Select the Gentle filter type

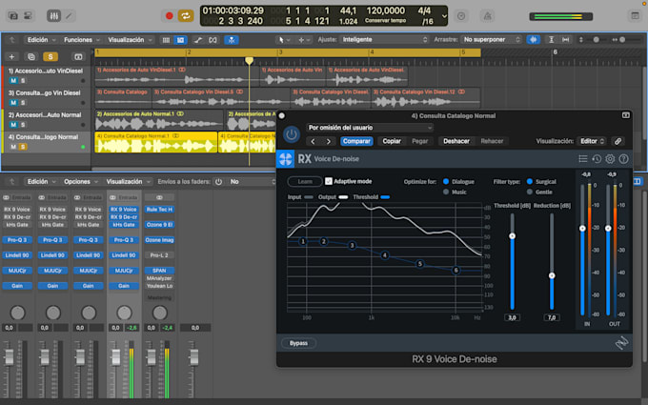click(530, 192)
